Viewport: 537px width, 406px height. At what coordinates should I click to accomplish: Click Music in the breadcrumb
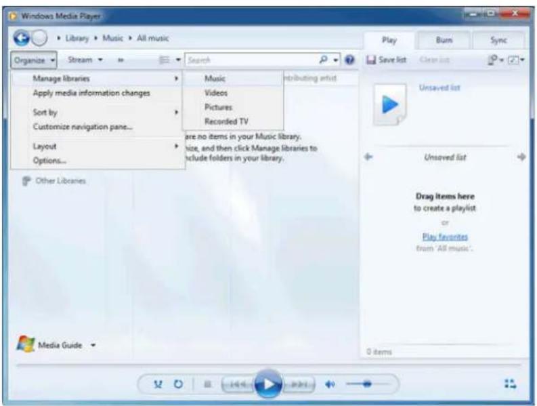(112, 38)
